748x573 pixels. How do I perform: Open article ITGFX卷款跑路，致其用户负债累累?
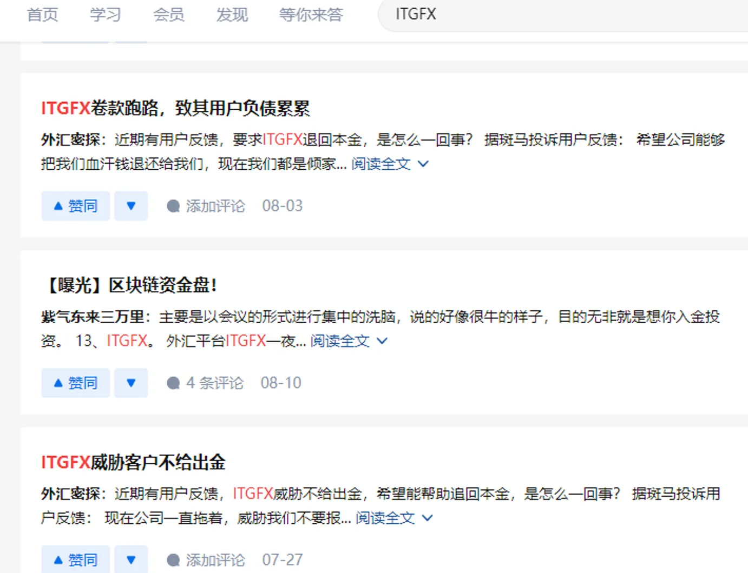(175, 108)
